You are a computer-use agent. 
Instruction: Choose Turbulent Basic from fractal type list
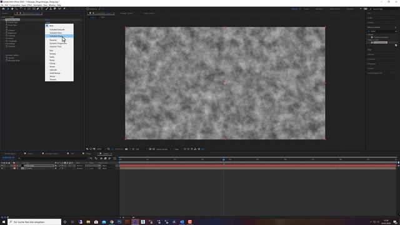pyautogui.click(x=56, y=33)
